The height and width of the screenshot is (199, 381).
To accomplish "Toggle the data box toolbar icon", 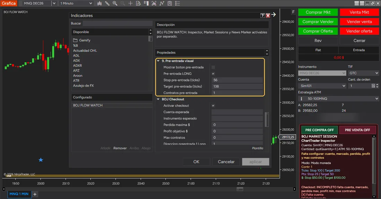I will coord(138,3).
